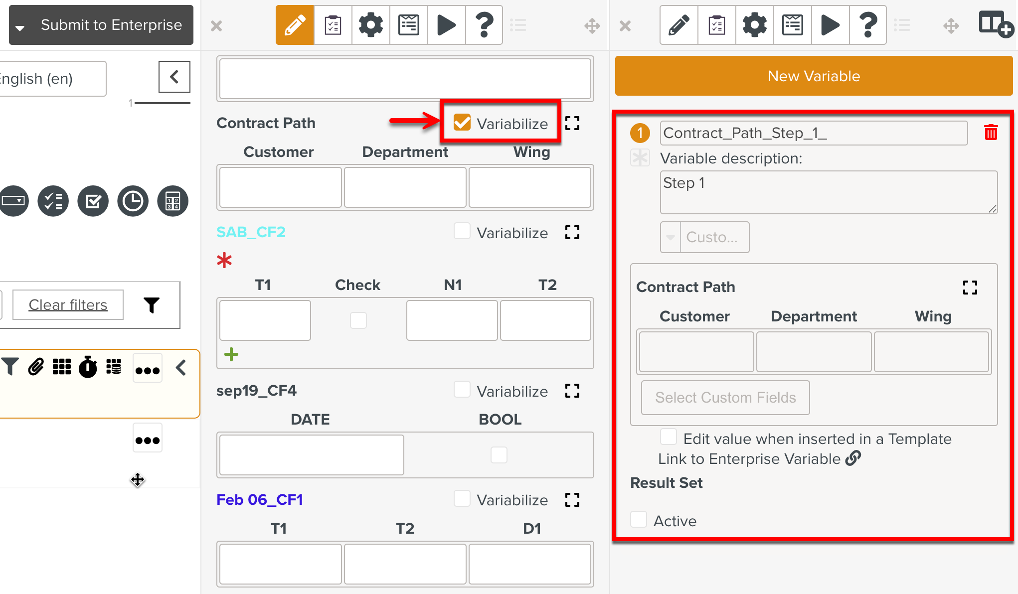
Task: Expand the sep19_CF4 field fullscreen
Action: coord(572,391)
